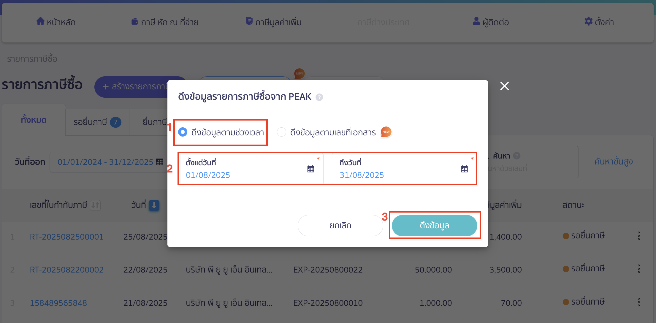Open the RT-2025082500001 invoice link
The height and width of the screenshot is (323, 656).
coord(67,237)
